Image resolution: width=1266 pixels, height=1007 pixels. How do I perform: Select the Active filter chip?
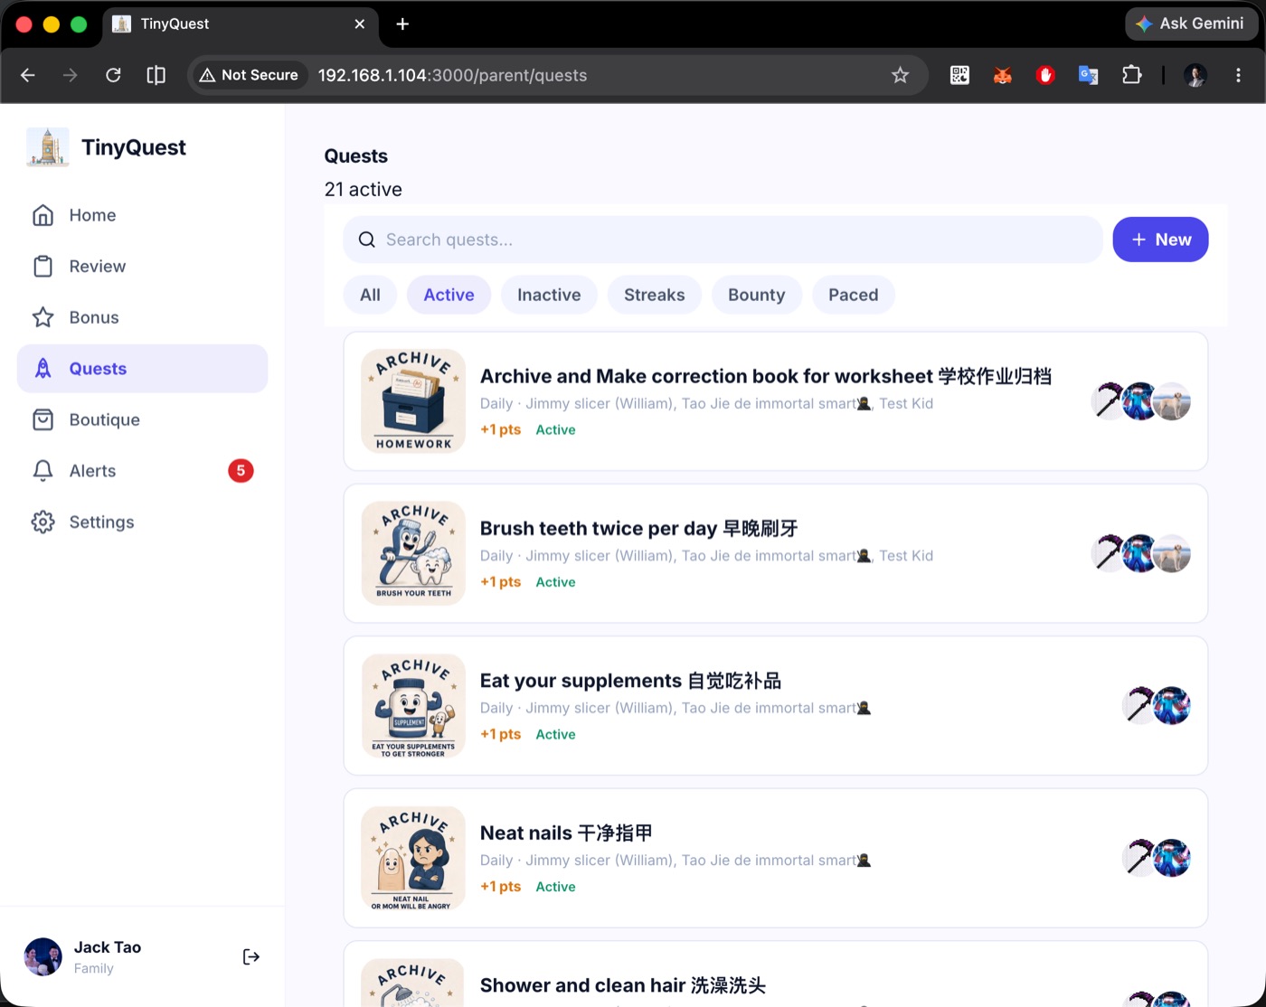point(449,295)
